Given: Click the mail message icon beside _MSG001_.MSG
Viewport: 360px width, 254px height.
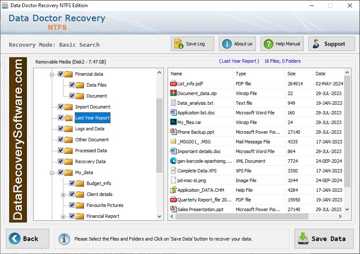Looking at the screenshot, I should coord(173,141).
